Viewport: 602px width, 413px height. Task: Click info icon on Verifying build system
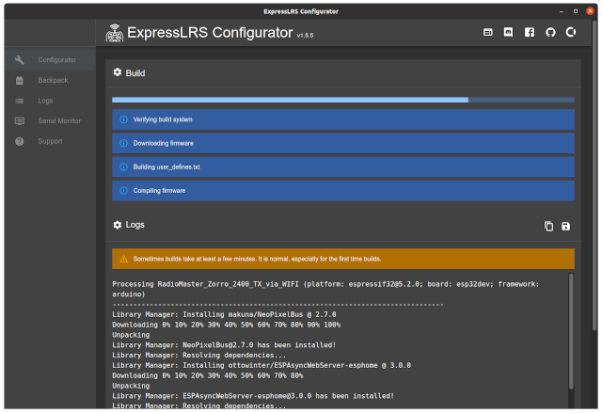(x=123, y=119)
